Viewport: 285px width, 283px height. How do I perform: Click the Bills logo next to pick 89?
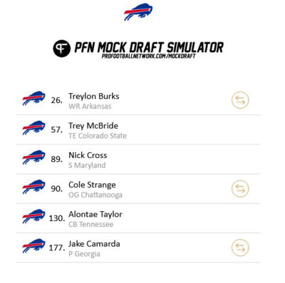(x=33, y=157)
